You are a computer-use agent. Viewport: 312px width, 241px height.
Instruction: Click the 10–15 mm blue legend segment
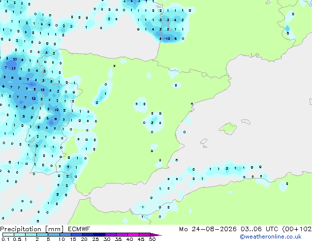65,235
